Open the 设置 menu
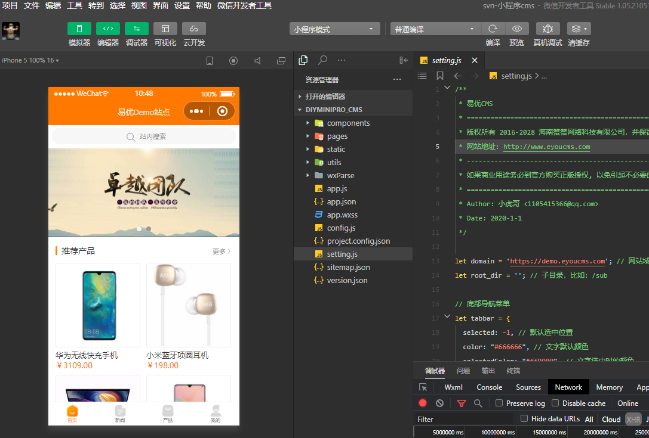The height and width of the screenshot is (438, 649). [182, 5]
